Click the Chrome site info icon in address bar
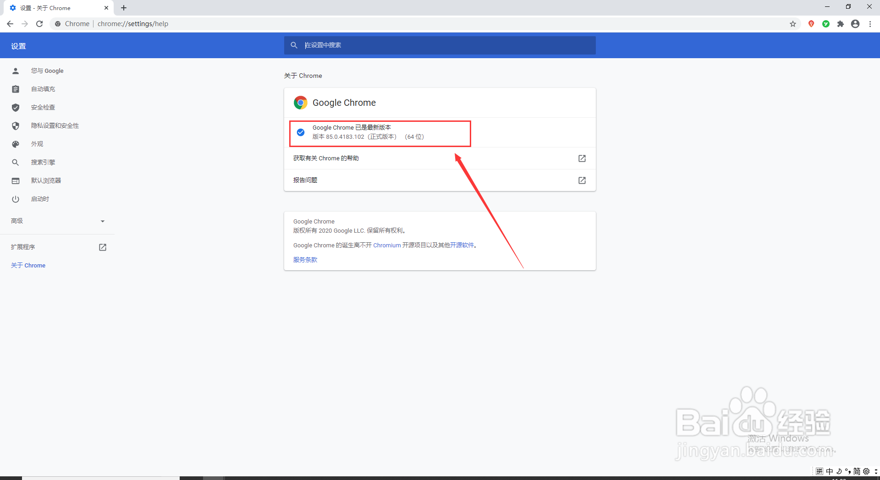This screenshot has width=880, height=480. click(58, 24)
